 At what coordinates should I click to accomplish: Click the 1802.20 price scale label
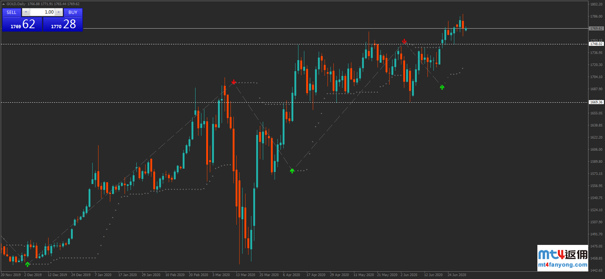[596, 4]
